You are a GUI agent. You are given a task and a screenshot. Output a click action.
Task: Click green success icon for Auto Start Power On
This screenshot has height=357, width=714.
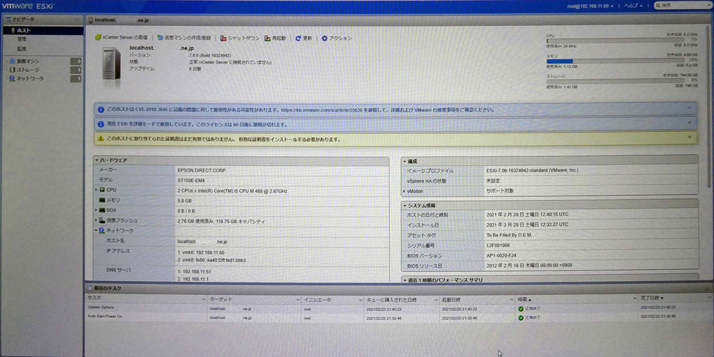click(x=521, y=317)
